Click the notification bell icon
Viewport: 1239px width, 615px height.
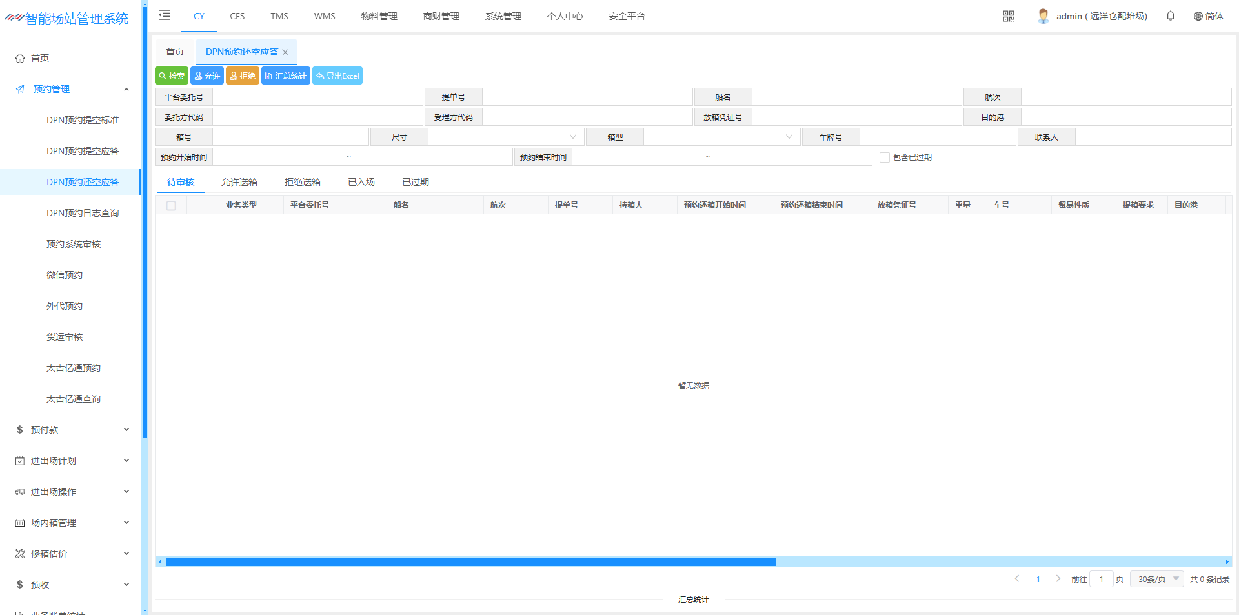(1170, 16)
